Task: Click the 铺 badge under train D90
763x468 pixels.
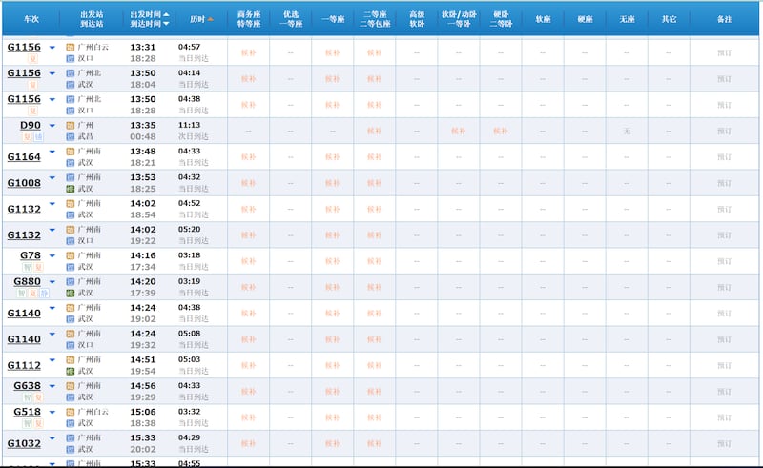Action: (38, 137)
